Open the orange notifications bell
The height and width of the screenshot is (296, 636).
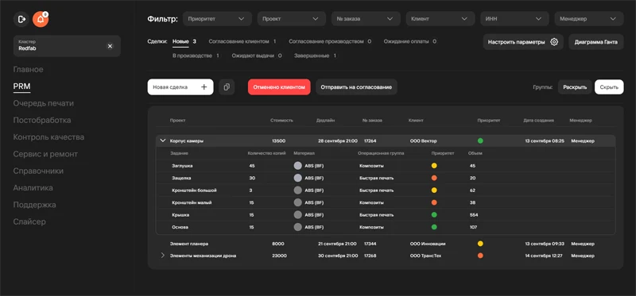coord(41,19)
